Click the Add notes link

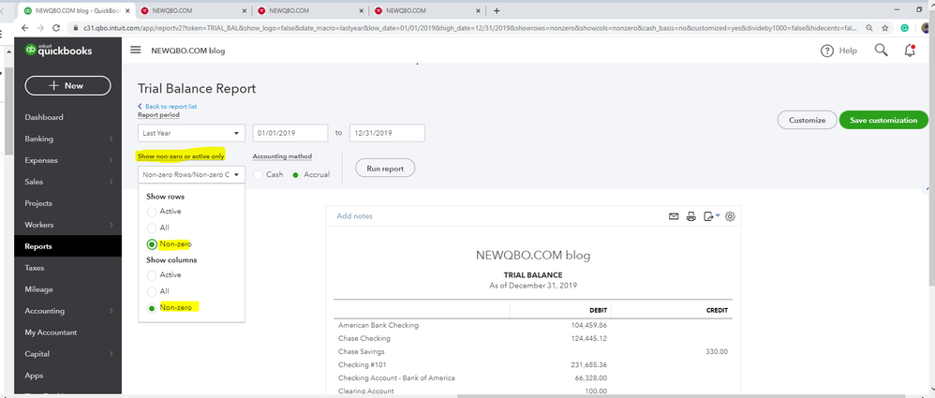354,216
